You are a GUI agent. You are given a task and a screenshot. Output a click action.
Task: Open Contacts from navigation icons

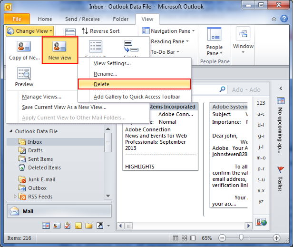point(57,226)
